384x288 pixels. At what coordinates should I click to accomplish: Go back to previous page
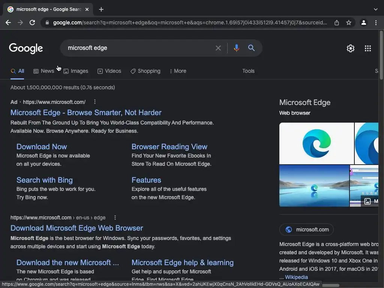pyautogui.click(x=8, y=22)
